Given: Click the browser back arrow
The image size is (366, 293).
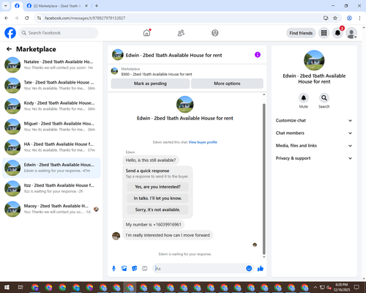Looking at the screenshot, I should coord(7,18).
